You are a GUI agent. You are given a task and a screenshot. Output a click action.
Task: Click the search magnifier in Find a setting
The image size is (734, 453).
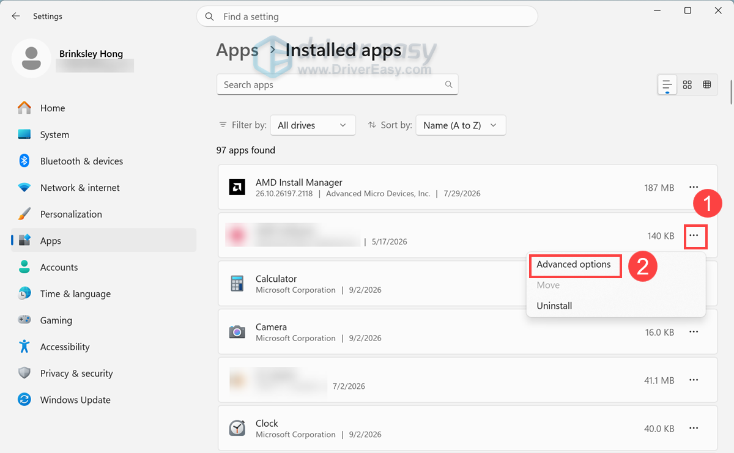210,17
